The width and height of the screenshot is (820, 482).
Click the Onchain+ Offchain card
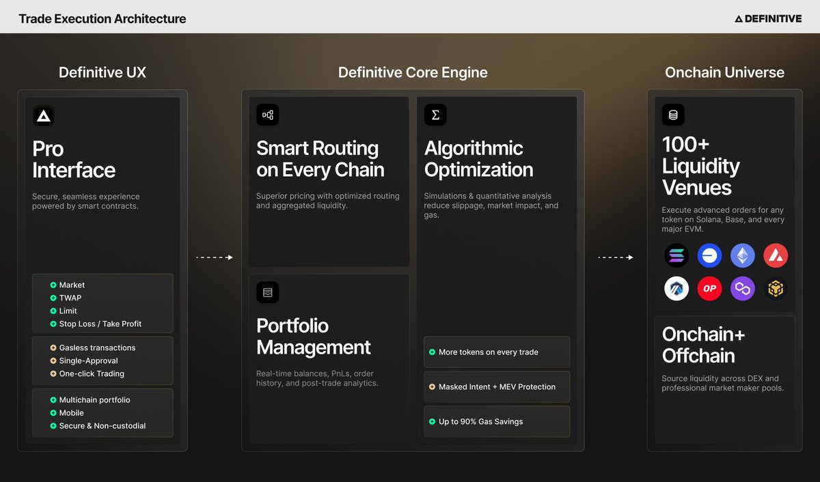724,380
